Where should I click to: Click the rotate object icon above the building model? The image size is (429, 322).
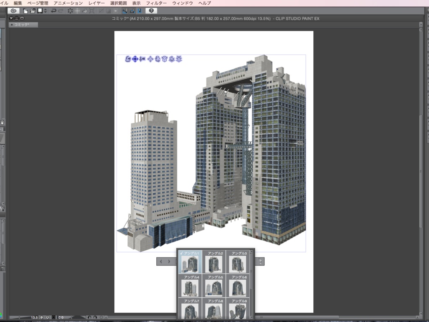(x=158, y=59)
